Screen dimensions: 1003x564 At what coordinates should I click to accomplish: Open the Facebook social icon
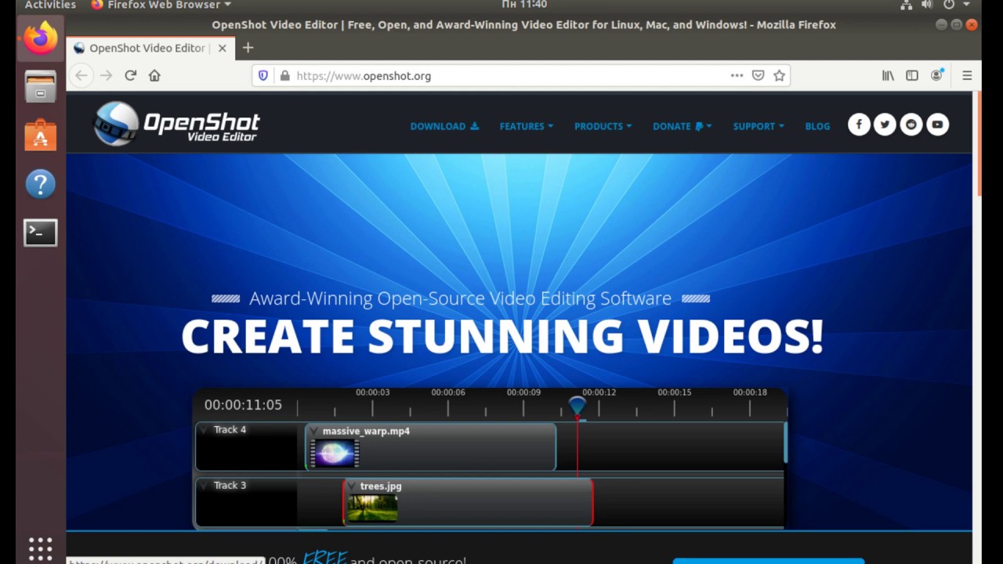pos(859,125)
